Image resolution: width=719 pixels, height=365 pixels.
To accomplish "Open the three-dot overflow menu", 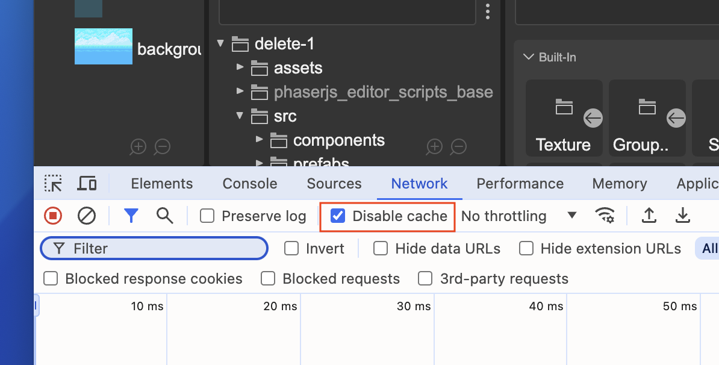I will tap(488, 11).
